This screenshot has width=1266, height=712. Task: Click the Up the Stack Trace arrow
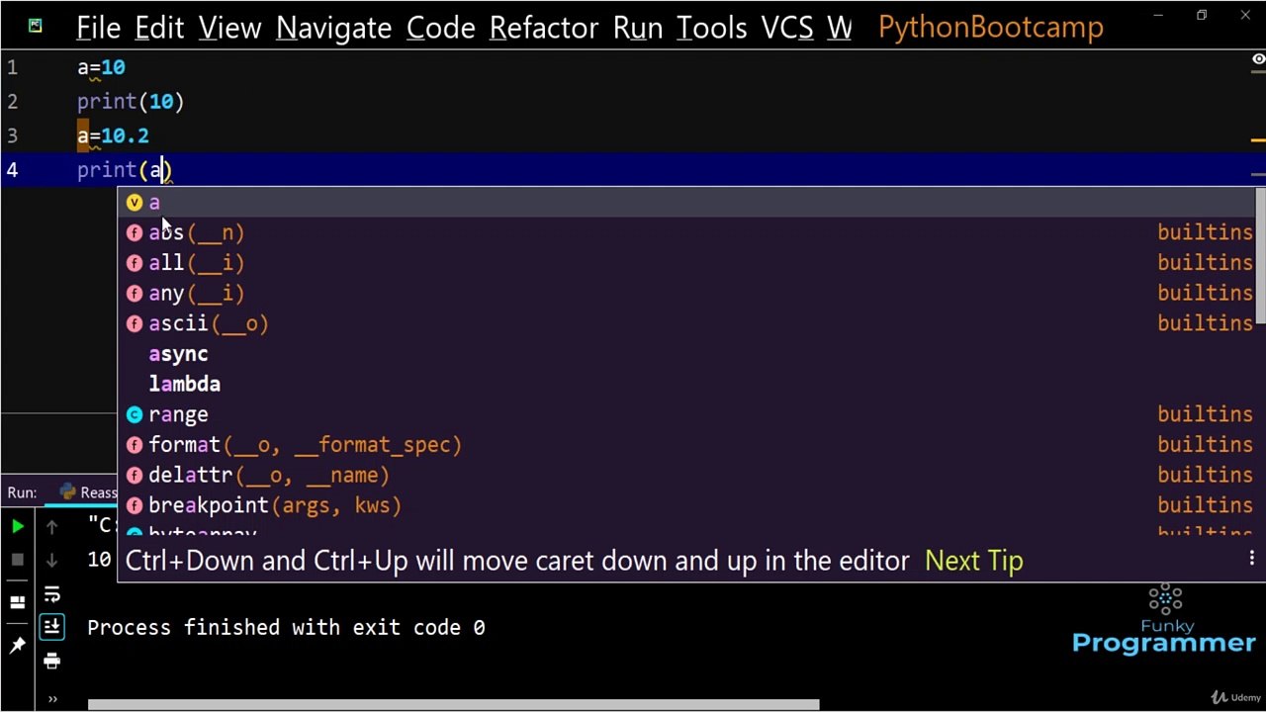[52, 527]
